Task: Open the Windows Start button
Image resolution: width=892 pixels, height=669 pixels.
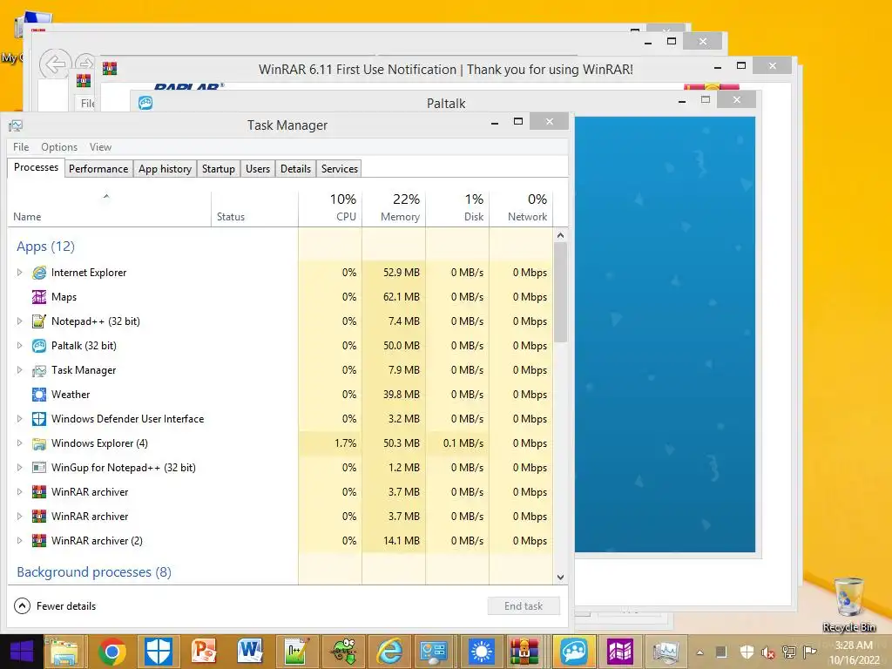Action: click(x=22, y=652)
